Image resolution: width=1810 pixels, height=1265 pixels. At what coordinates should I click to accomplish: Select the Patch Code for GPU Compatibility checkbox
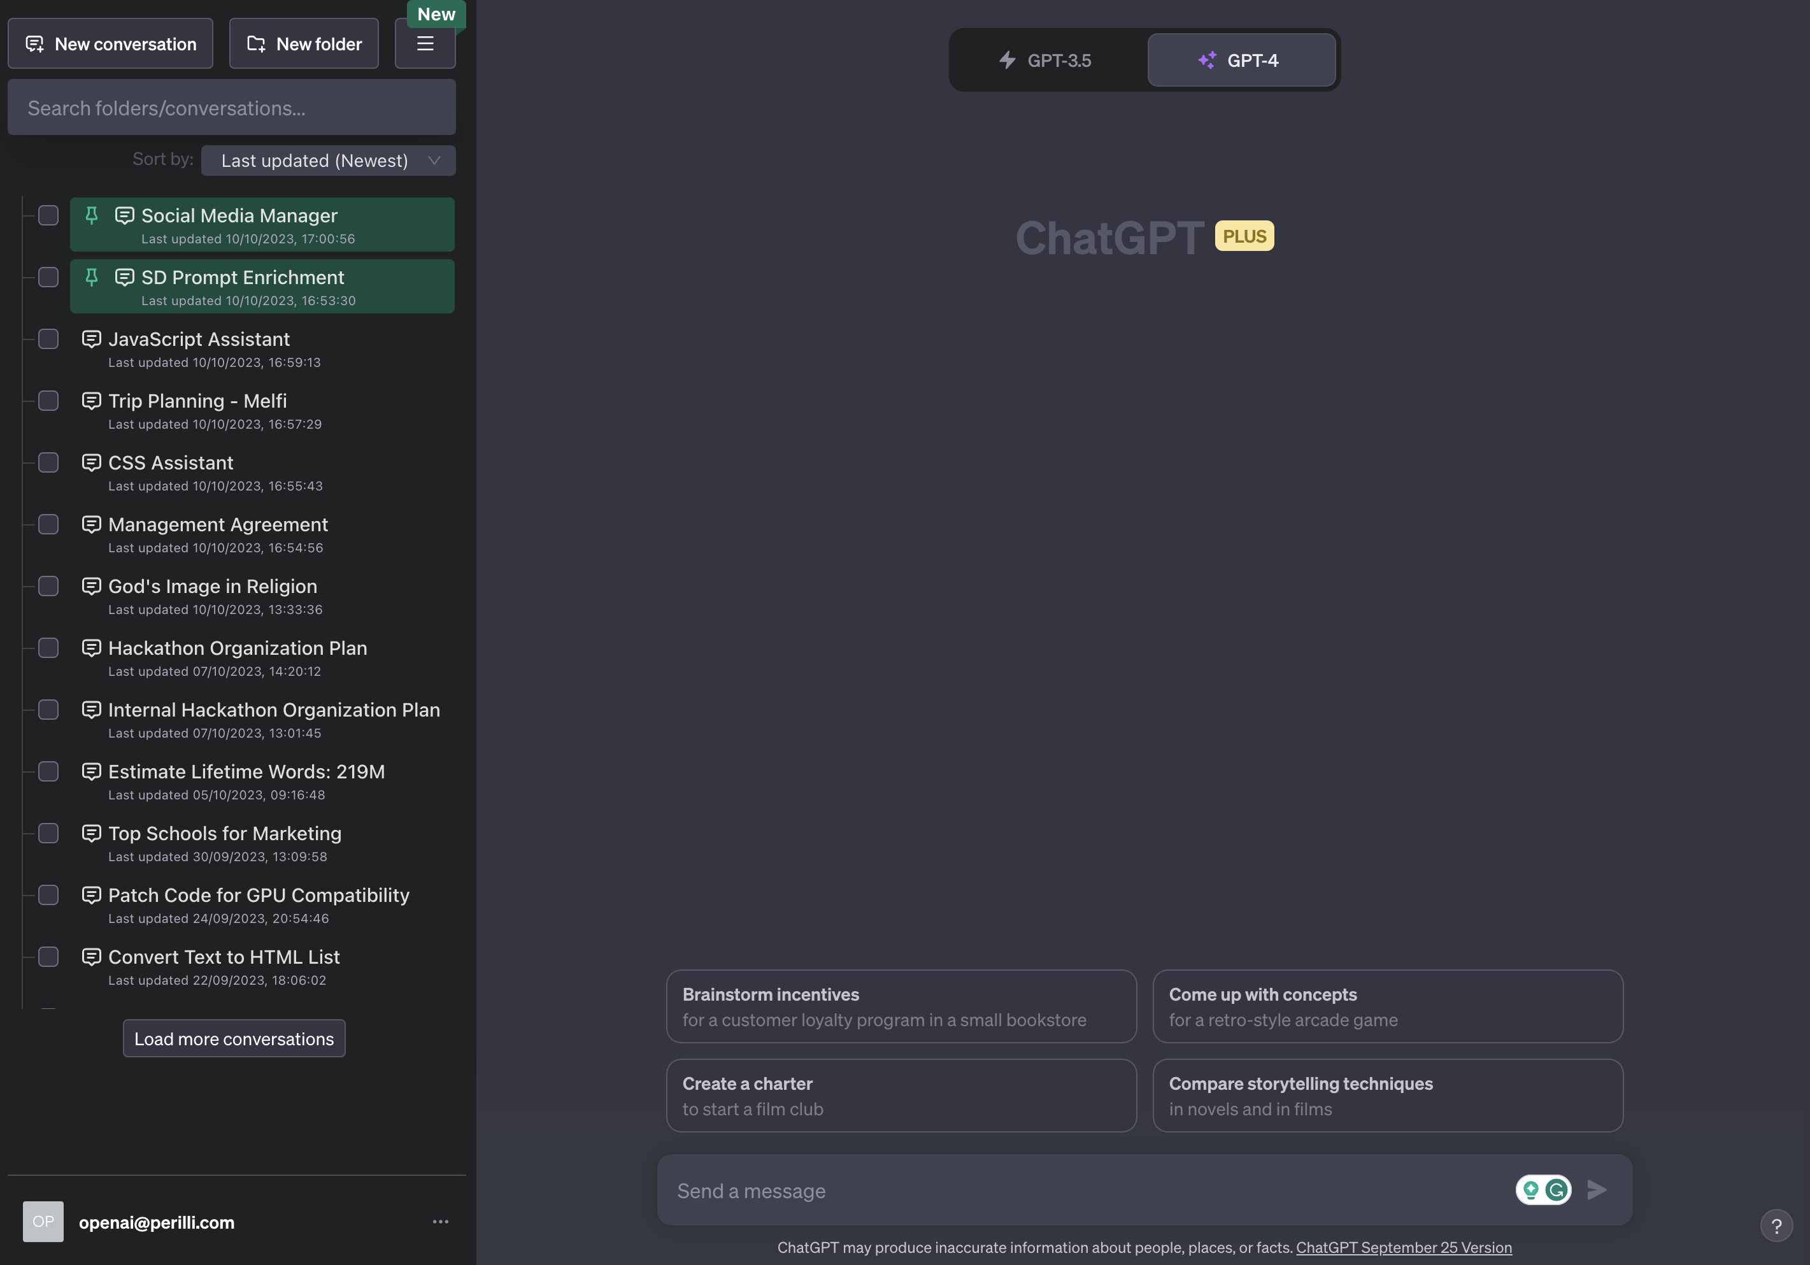[x=49, y=895]
